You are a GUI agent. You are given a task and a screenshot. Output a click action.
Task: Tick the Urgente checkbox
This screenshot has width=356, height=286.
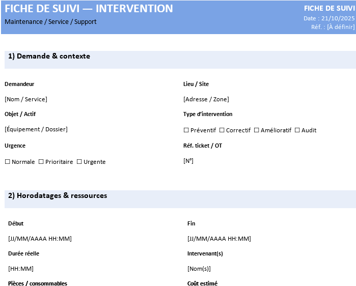(x=79, y=162)
